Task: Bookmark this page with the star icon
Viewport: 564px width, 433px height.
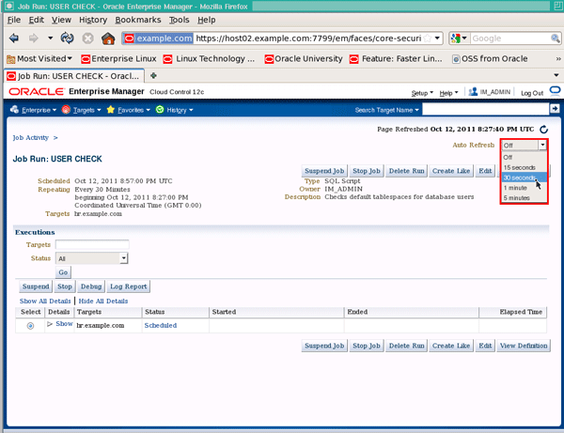Action: click(428, 39)
